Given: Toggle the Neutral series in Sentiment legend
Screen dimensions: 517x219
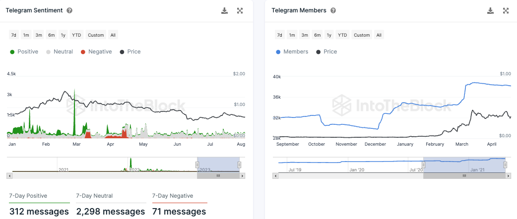Looking at the screenshot, I should [x=60, y=52].
